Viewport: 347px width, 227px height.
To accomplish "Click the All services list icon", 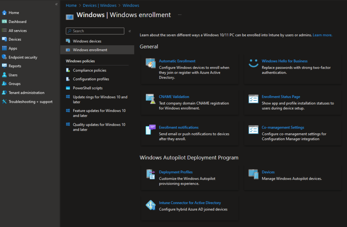I will pyautogui.click(x=4, y=30).
